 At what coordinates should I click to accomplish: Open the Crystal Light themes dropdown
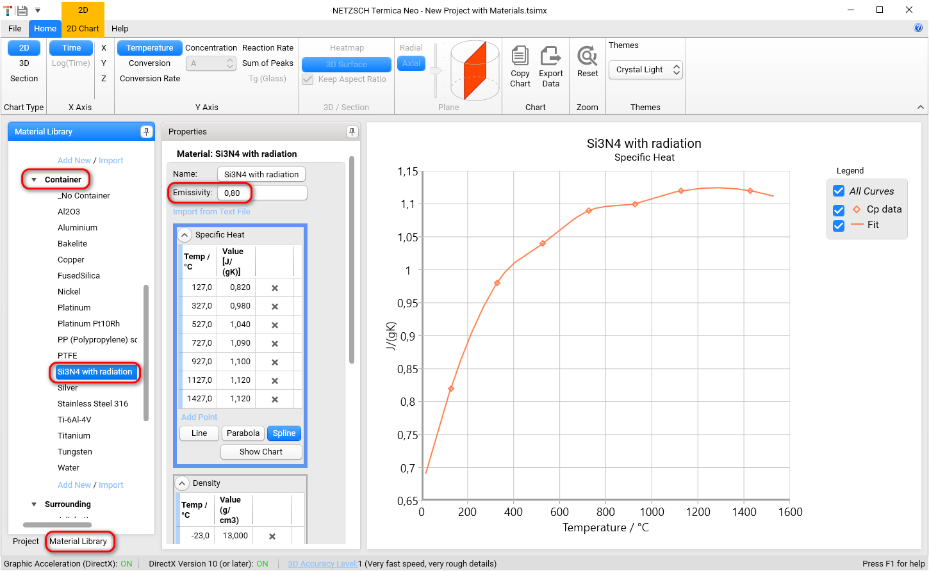(645, 70)
